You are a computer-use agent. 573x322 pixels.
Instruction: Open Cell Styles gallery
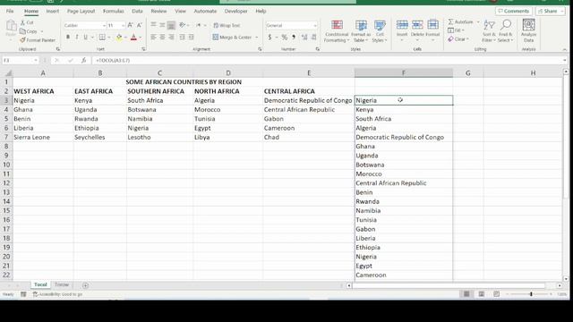pos(380,30)
